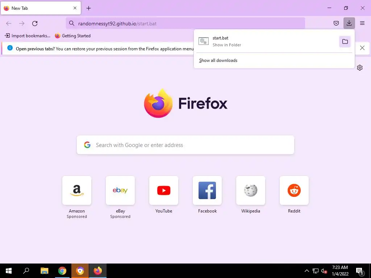The height and width of the screenshot is (278, 371).
Task: Open the Firefox application menu
Action: [362, 23]
